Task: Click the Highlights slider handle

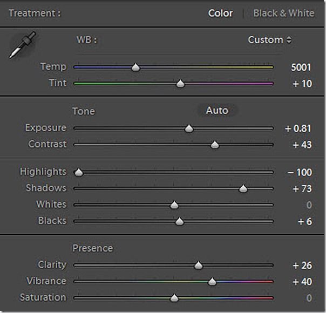Action: tap(79, 172)
